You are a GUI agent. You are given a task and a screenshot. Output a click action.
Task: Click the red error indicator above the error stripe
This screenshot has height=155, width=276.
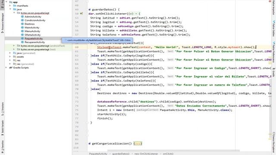(270, 1)
